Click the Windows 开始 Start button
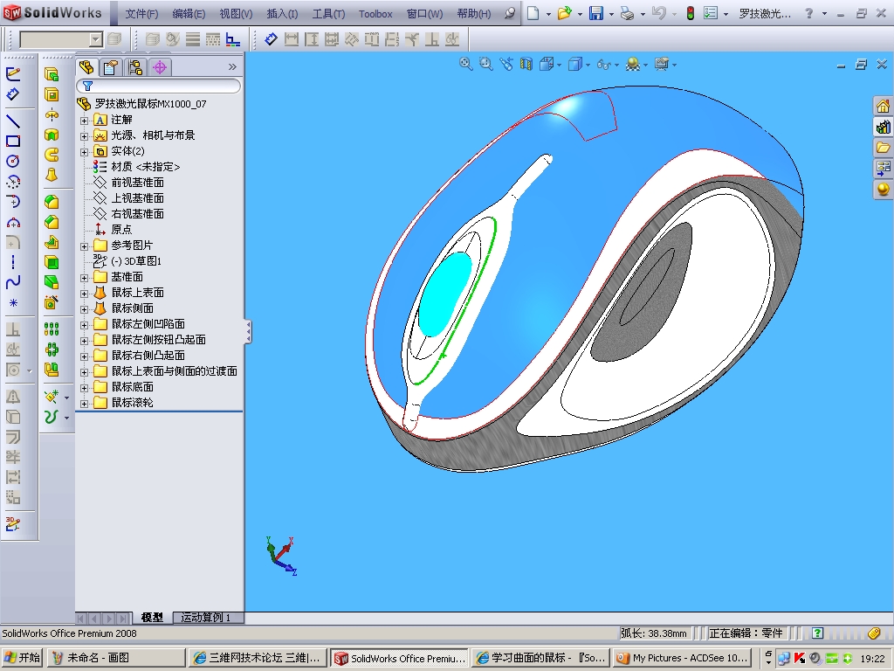The width and height of the screenshot is (894, 671). pyautogui.click(x=23, y=658)
